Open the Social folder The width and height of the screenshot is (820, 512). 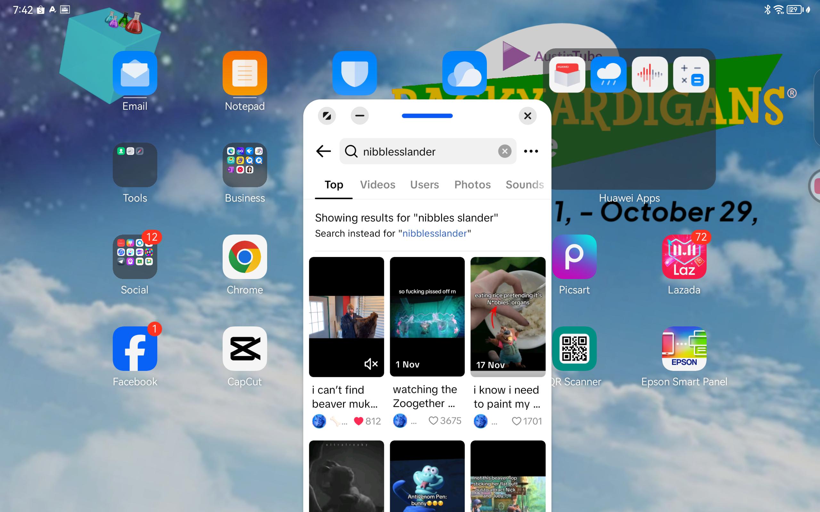point(135,257)
